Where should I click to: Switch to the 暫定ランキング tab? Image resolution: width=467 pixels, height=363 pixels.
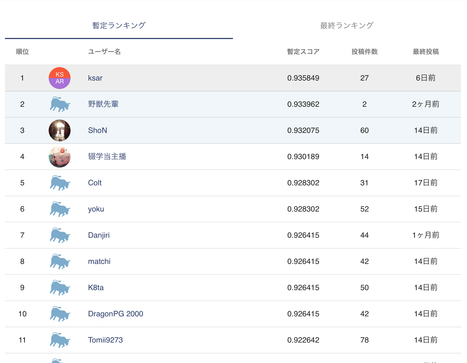119,25
